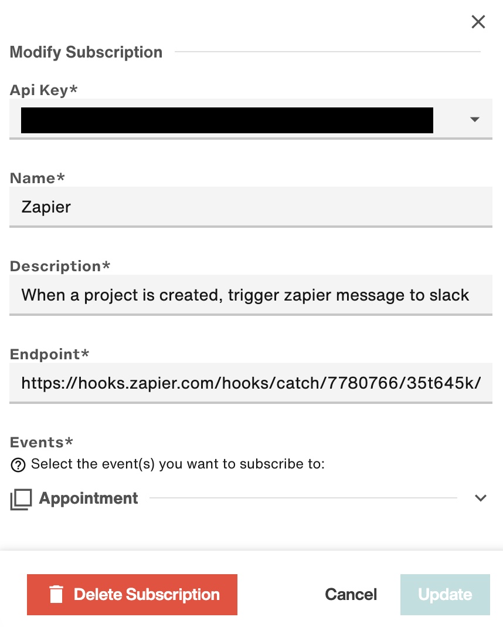Open the Api Key dropdown arrow
503x627 pixels.
[x=474, y=119]
